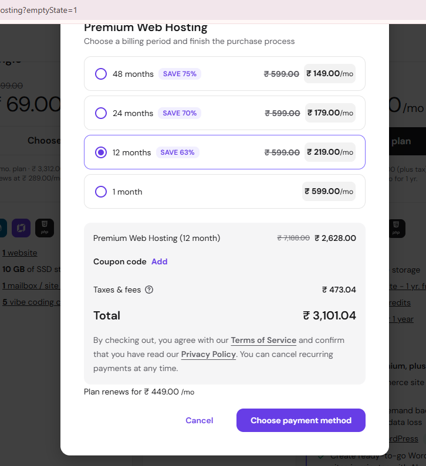Cancel the purchase dialog
Image resolution: width=426 pixels, height=466 pixels.
[x=200, y=420]
